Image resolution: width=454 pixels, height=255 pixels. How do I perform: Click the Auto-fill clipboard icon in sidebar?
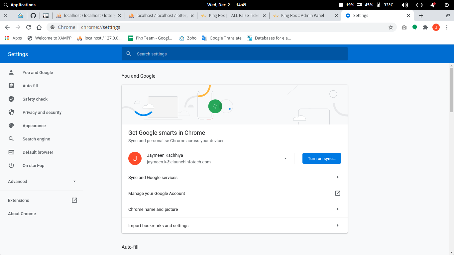click(x=11, y=86)
